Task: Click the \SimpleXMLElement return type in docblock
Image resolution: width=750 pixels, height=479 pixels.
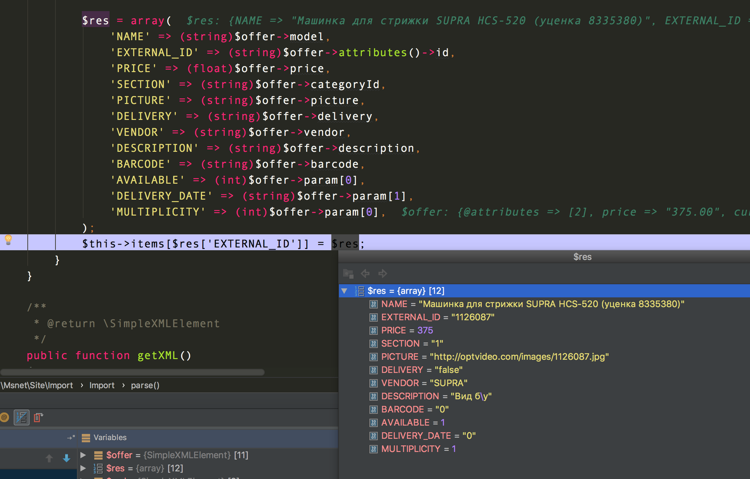Action: pyautogui.click(x=162, y=324)
